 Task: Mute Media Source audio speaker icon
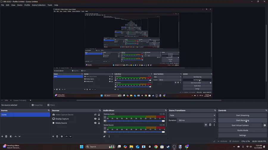[x=105, y=132]
